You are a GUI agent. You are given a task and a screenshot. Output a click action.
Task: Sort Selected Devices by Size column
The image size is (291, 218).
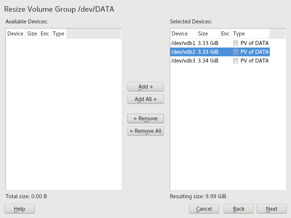pyautogui.click(x=208, y=34)
